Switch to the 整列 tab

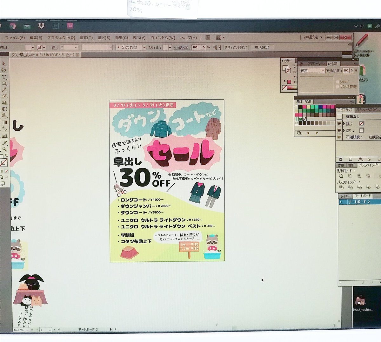click(351, 165)
